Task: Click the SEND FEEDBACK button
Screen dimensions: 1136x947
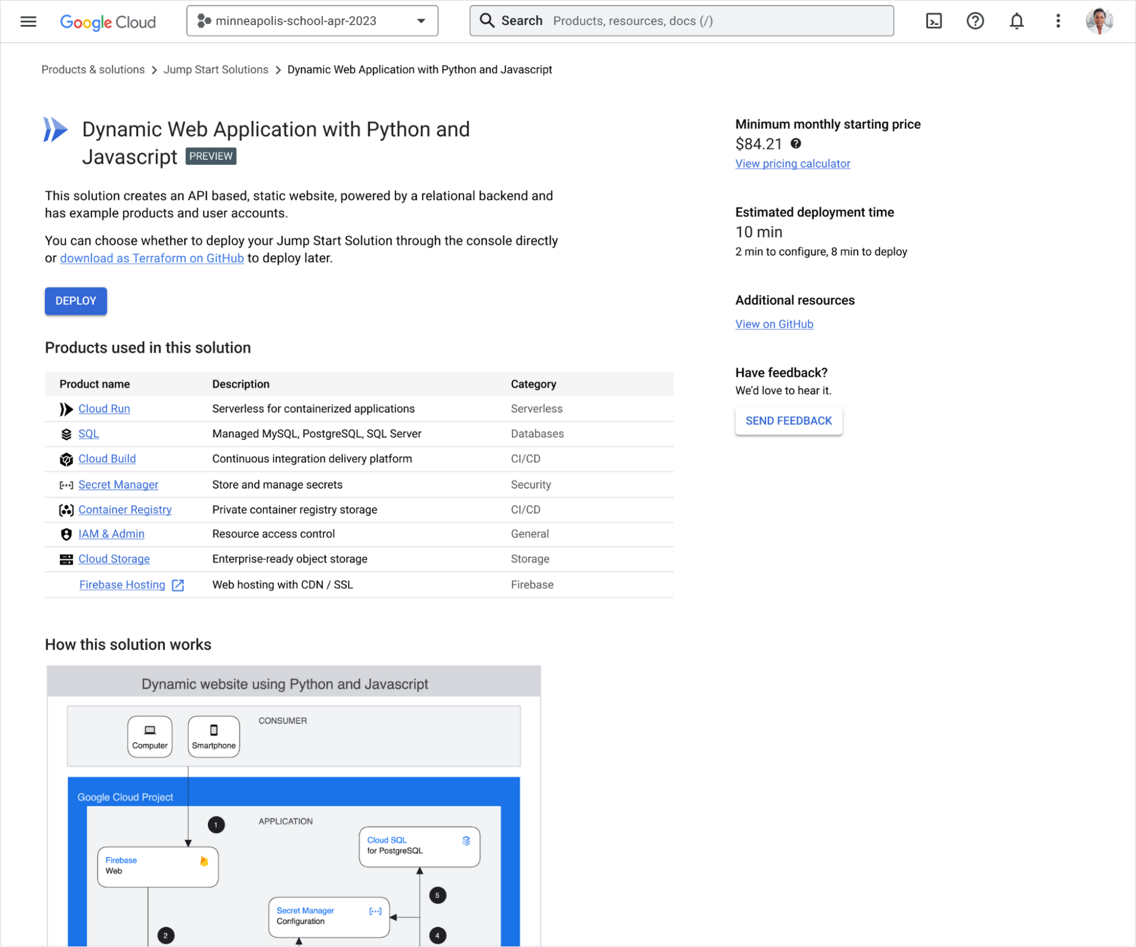Action: [x=789, y=421]
